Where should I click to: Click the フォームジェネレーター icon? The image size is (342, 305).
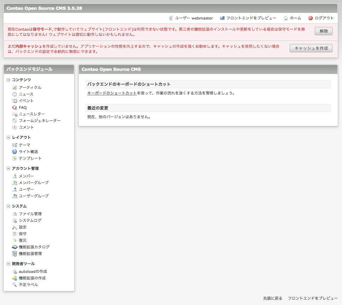[15, 121]
